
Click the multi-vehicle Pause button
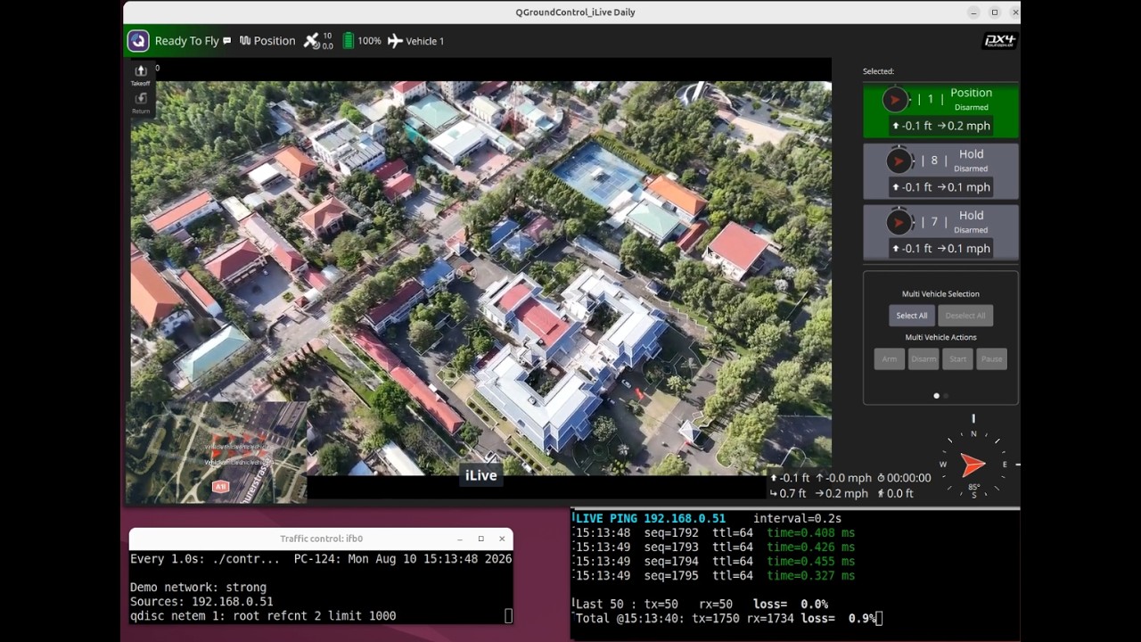[x=992, y=358]
